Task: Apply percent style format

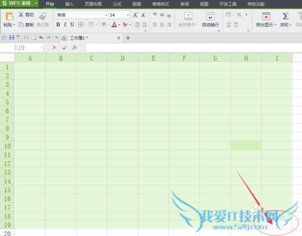Action: (x=239, y=15)
